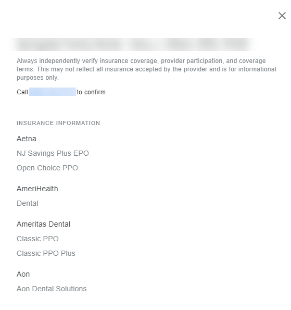Select the Ameritas Dental heading
Image resolution: width=291 pixels, height=310 pixels.
(x=43, y=224)
